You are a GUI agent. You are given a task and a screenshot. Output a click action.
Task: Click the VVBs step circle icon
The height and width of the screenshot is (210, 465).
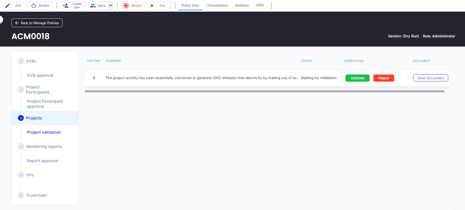[x=21, y=61]
